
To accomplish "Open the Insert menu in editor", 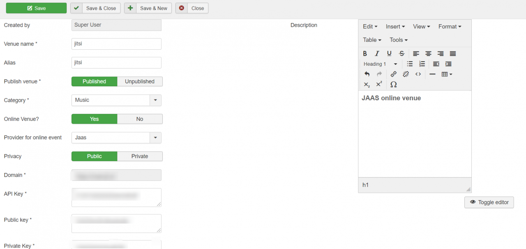I will click(395, 27).
